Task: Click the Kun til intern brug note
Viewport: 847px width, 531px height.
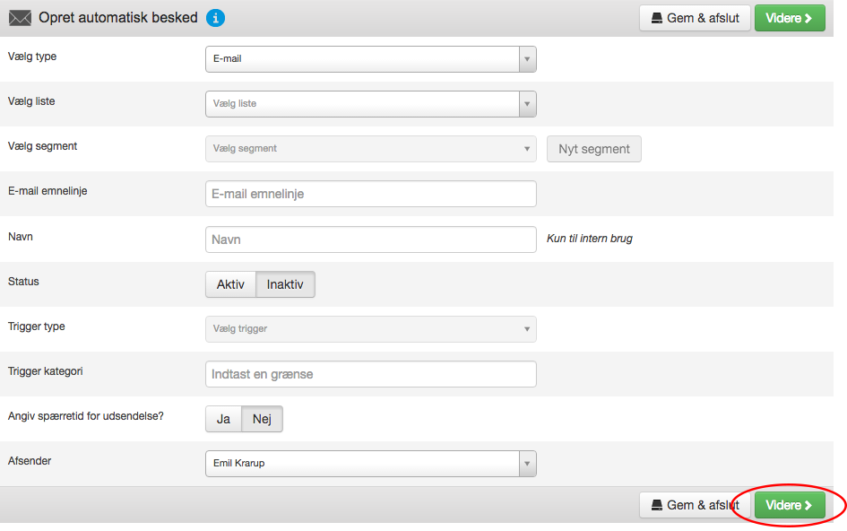Action: click(590, 239)
